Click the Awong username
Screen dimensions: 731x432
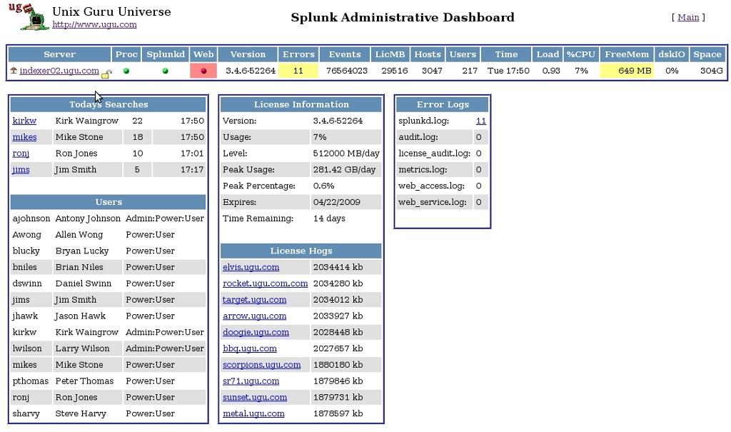coord(26,235)
